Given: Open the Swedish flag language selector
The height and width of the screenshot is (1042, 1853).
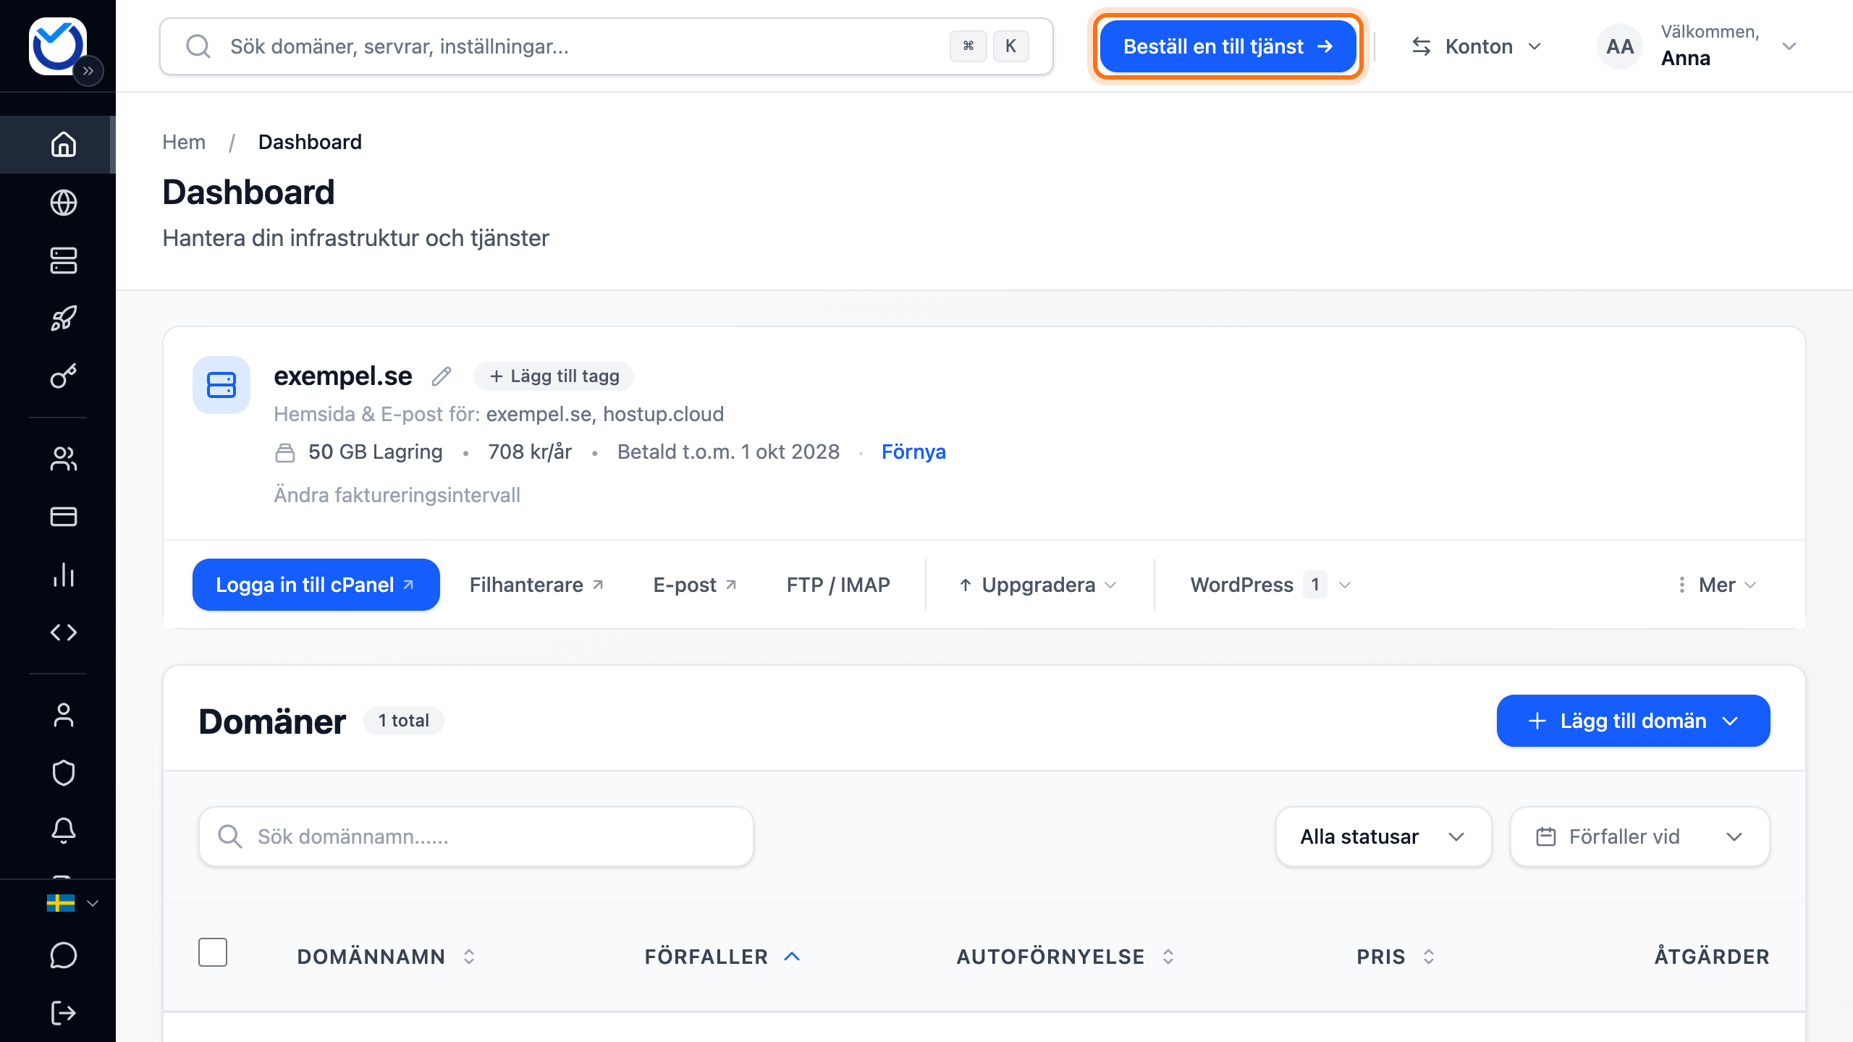Looking at the screenshot, I should pos(72,903).
